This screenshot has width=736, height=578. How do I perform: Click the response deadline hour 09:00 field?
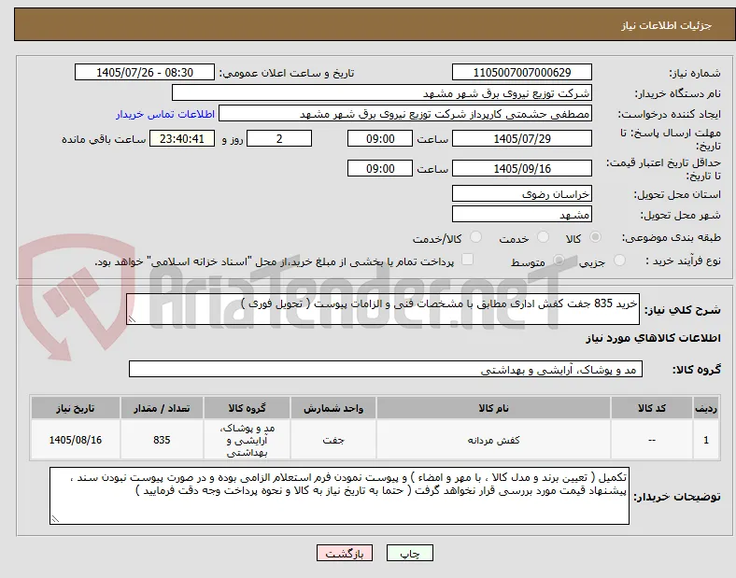(x=380, y=139)
